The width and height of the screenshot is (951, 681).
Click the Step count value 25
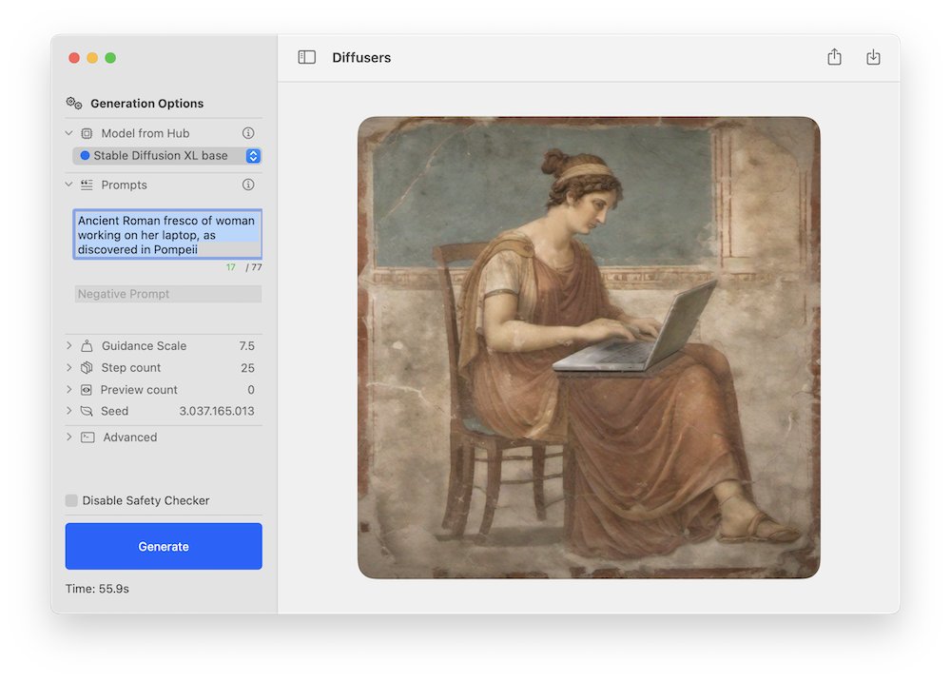click(x=247, y=368)
